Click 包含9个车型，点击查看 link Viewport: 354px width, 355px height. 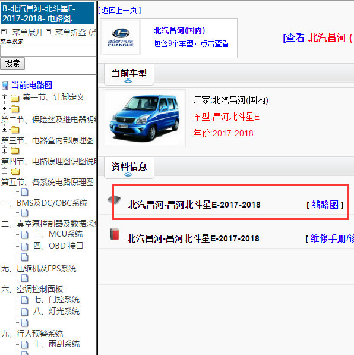[x=191, y=43]
